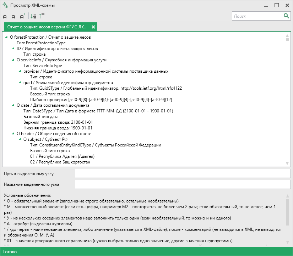Select serviceInfo / Служебная информация услуги

pyautogui.click(x=61, y=60)
